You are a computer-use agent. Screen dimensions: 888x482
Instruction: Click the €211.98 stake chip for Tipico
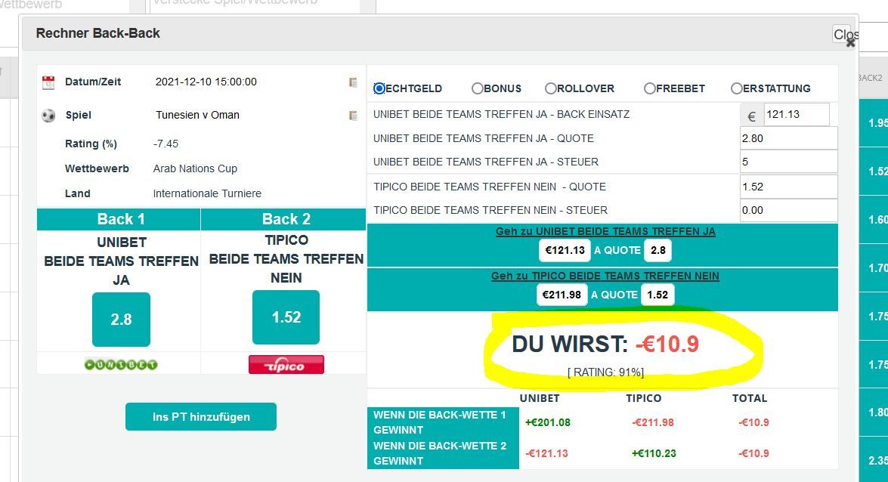[562, 295]
